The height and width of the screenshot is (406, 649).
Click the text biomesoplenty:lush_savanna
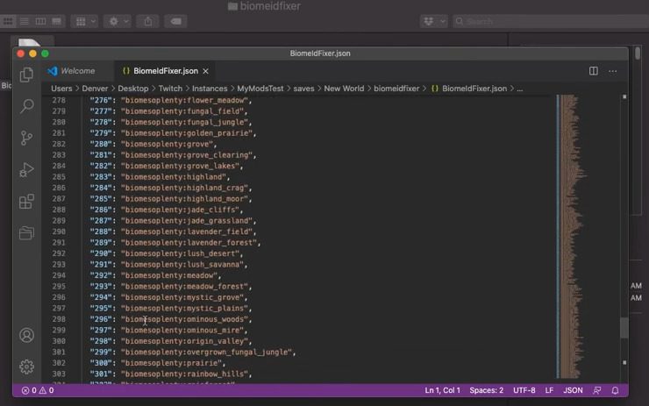pos(184,265)
